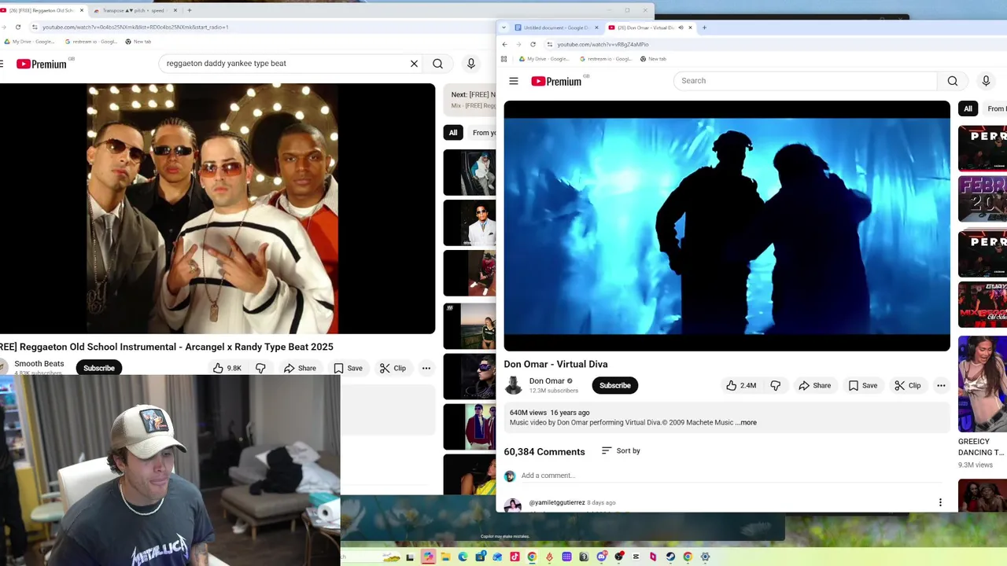The width and height of the screenshot is (1007, 566).
Task: Open the site info icon beside the right URL
Action: [550, 44]
